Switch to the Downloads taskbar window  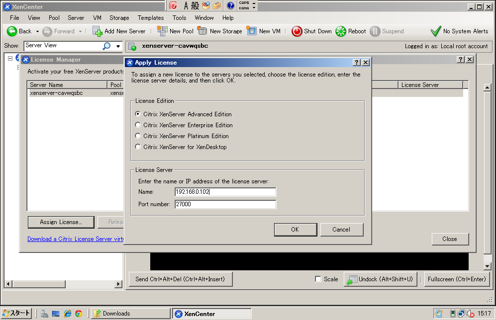pyautogui.click(x=130, y=314)
